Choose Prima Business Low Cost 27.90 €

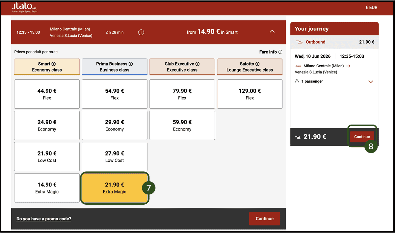tap(115, 157)
